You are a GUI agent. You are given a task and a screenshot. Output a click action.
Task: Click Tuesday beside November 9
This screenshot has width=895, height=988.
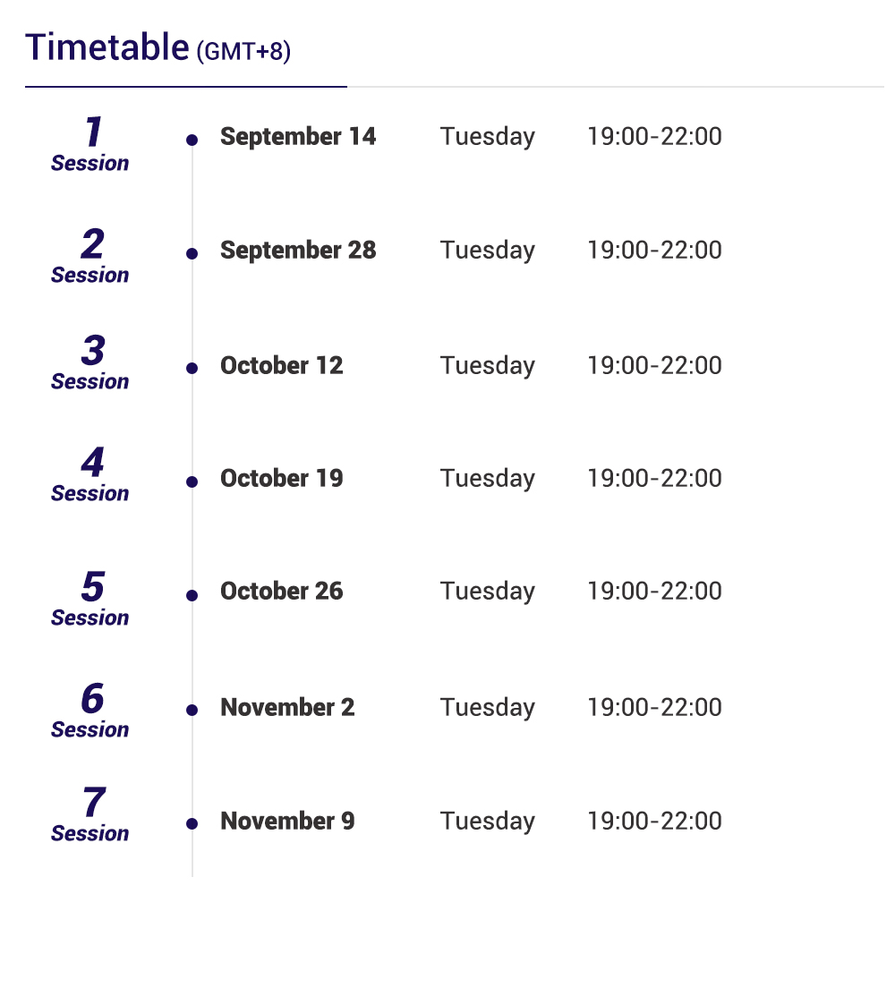(x=488, y=821)
